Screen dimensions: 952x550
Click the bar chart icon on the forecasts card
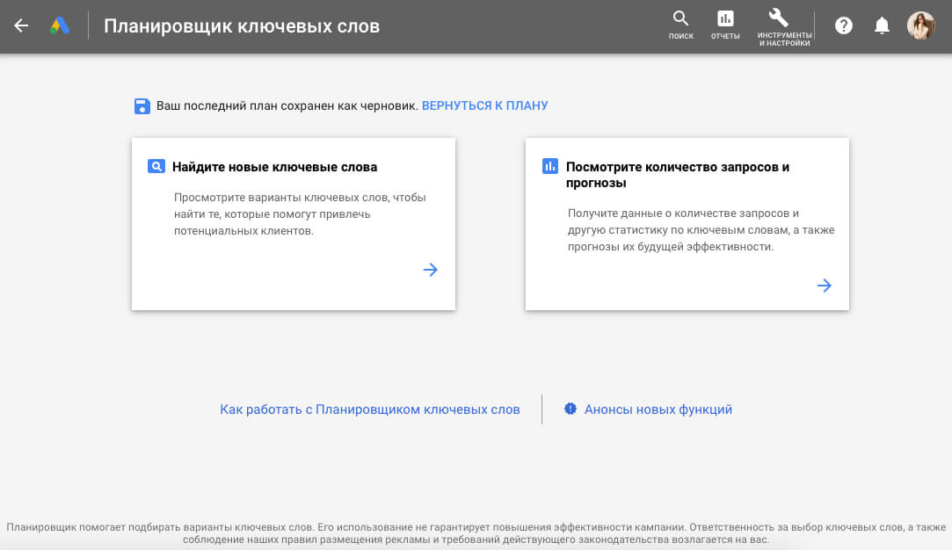(x=550, y=166)
